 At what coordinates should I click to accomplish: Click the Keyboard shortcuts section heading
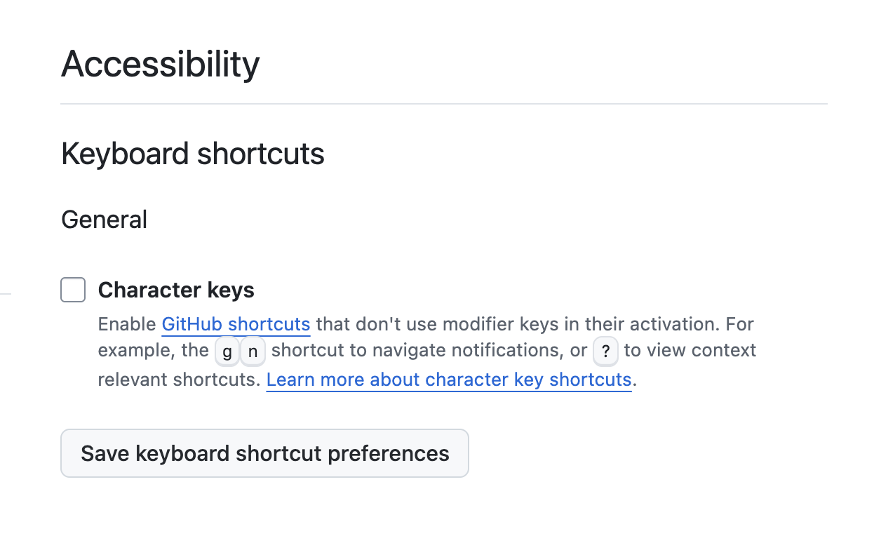193,153
